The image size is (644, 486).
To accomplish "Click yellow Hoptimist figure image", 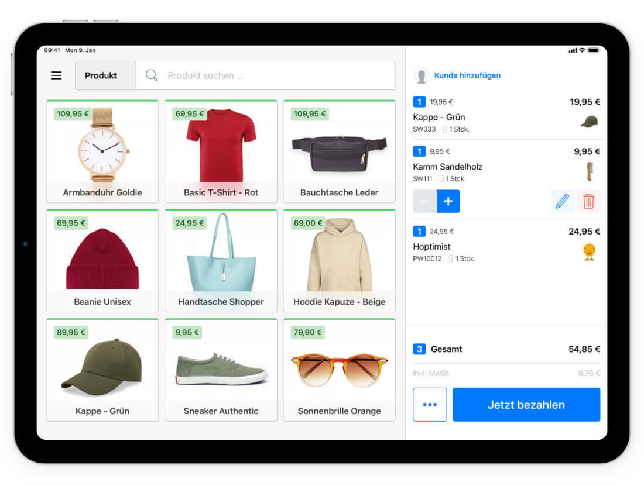I will click(590, 251).
